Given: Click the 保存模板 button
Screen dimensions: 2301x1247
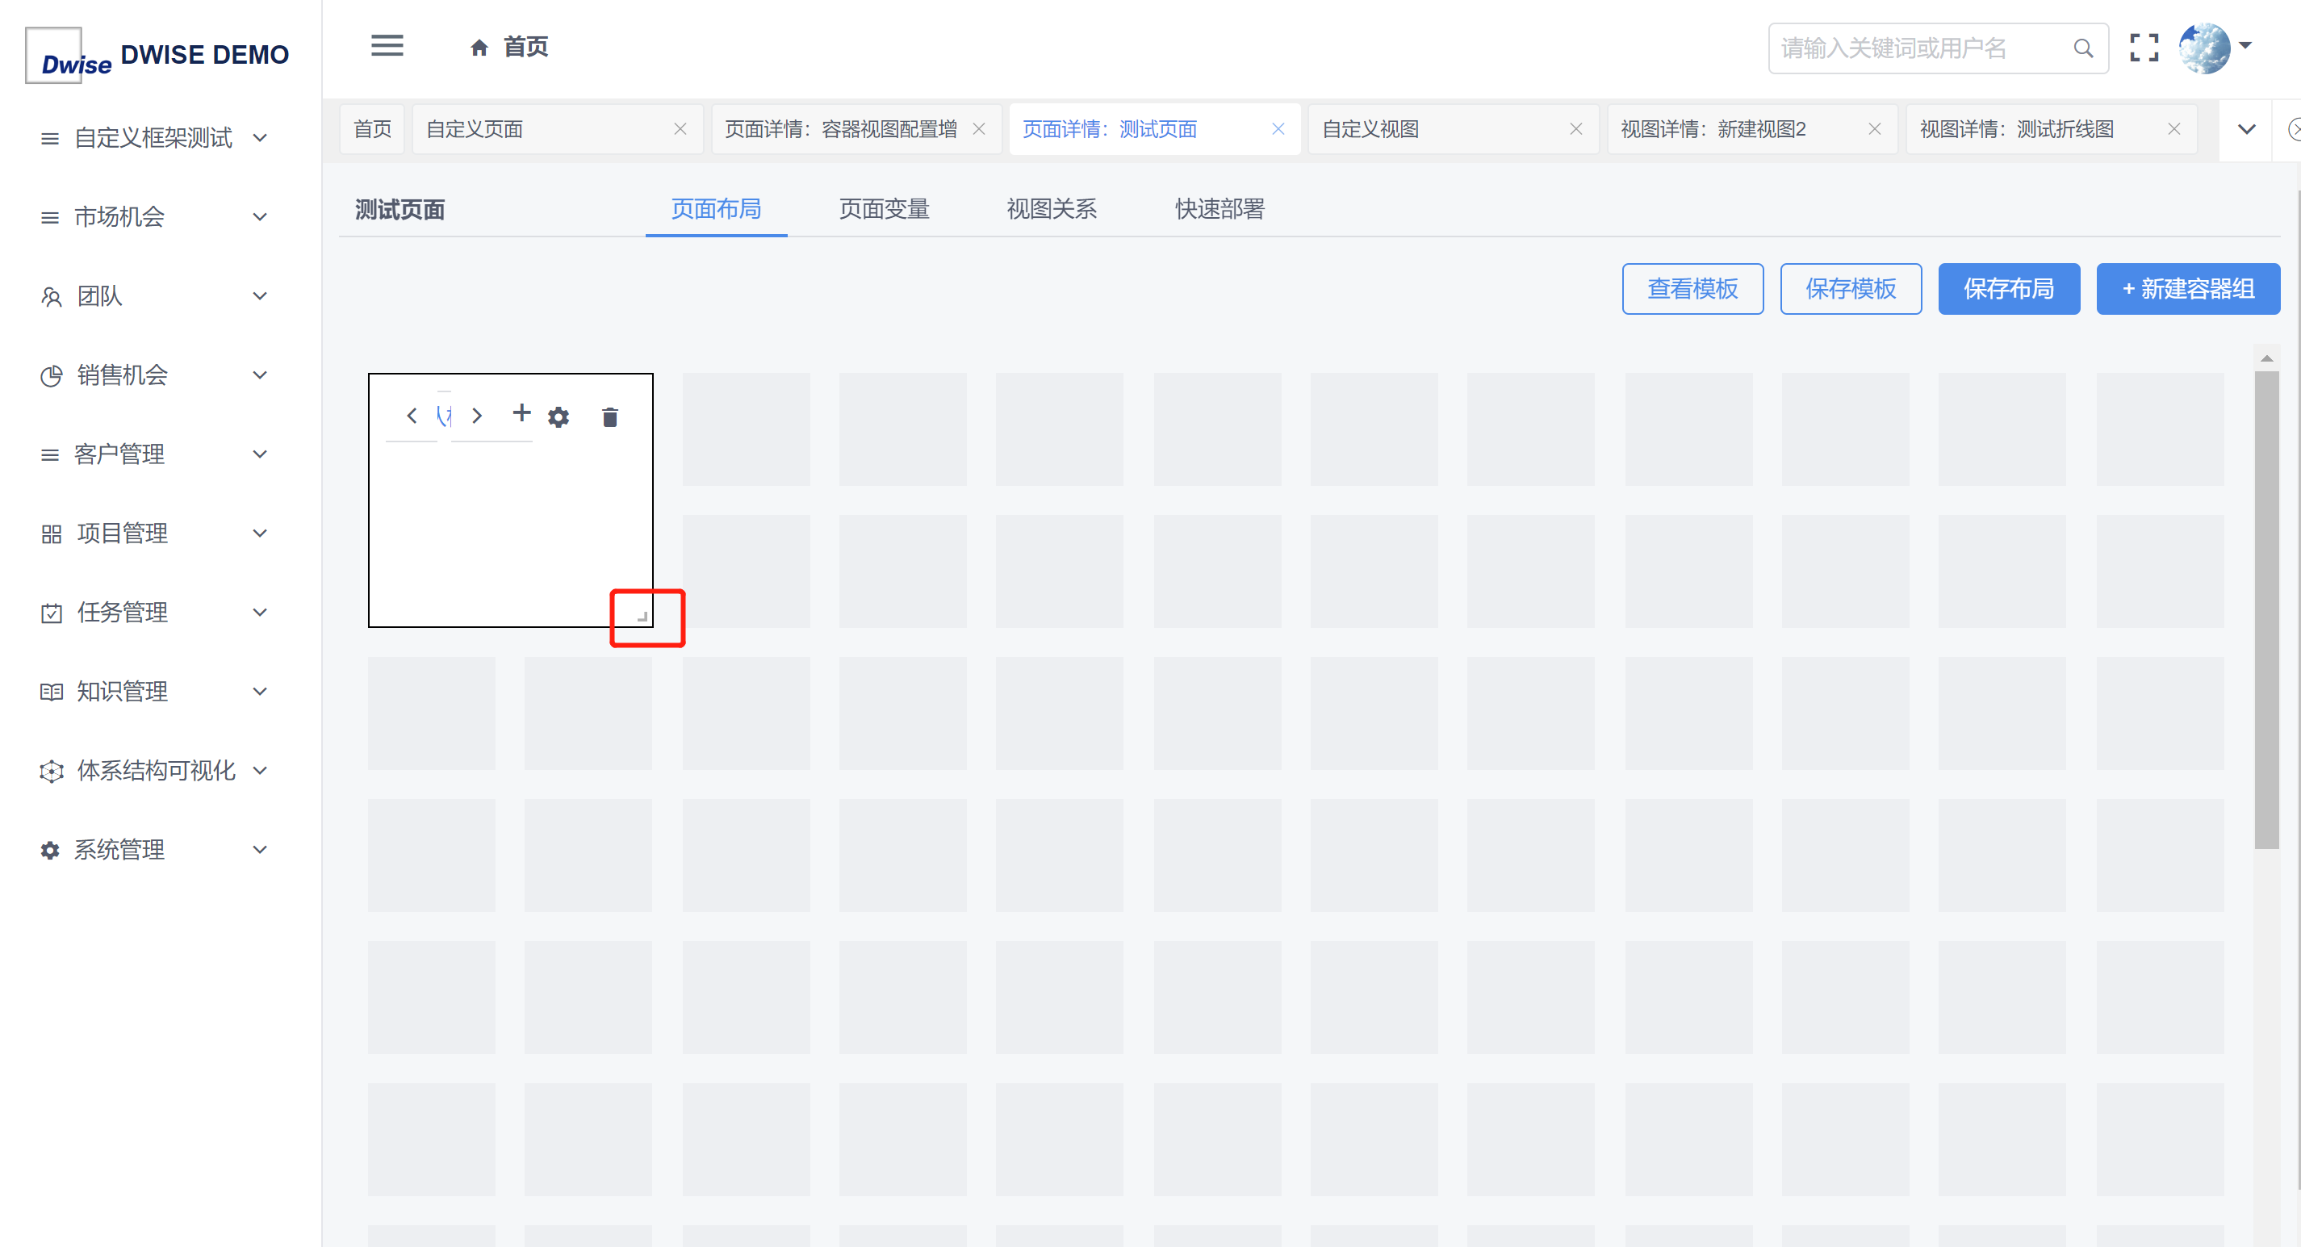Looking at the screenshot, I should 1851,288.
